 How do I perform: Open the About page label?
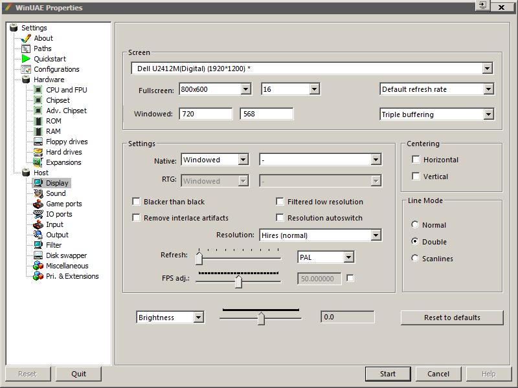click(x=43, y=38)
